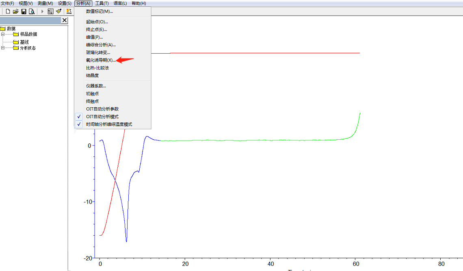Click the Print preview toolbar icon
This screenshot has width=463, height=271.
coord(31,11)
